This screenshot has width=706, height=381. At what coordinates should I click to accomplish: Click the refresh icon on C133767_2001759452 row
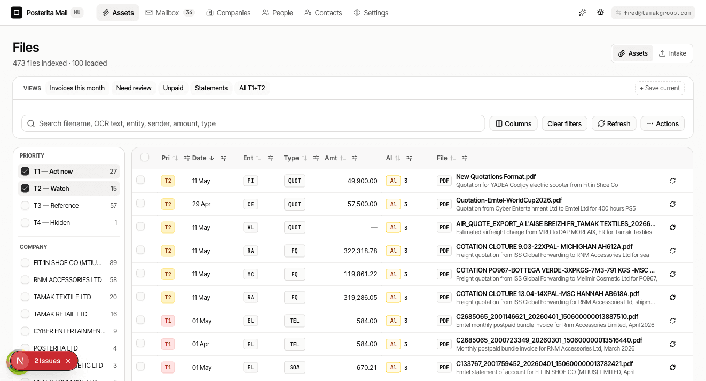coord(672,368)
